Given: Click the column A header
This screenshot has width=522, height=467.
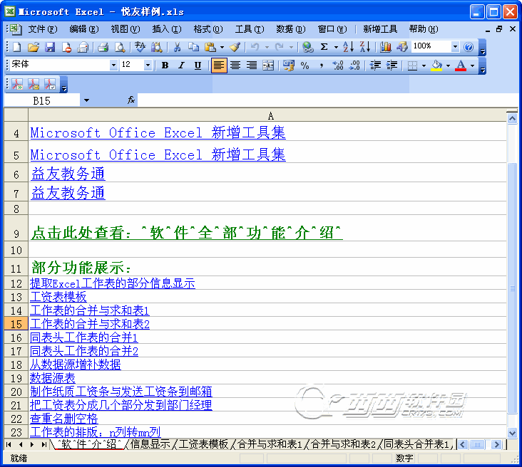Looking at the screenshot, I should tap(267, 115).
